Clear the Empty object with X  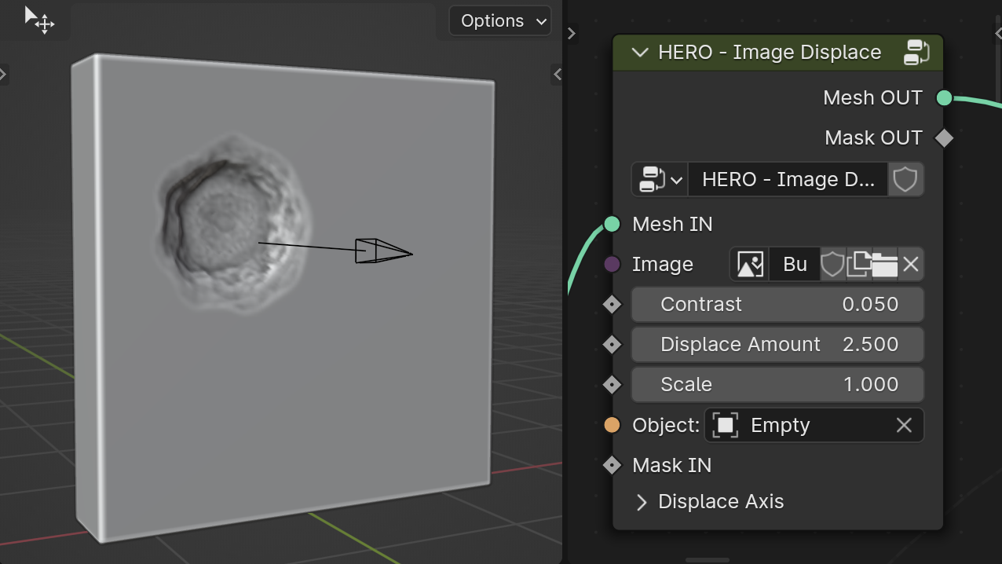904,426
